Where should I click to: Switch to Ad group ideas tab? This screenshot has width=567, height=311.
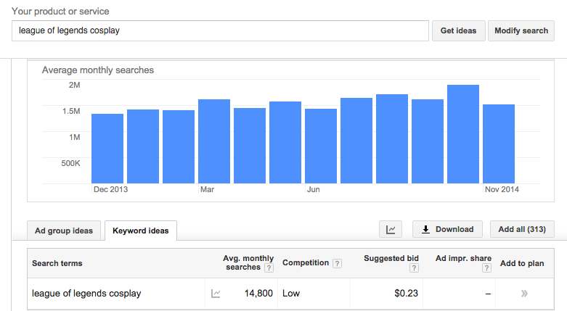(64, 231)
